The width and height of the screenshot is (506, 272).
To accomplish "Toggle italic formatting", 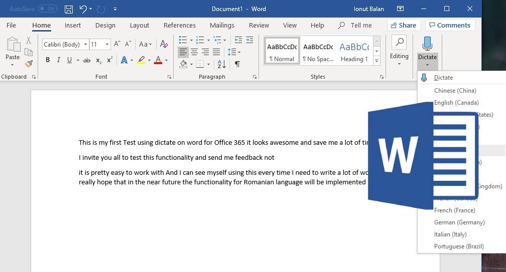I will click(x=58, y=60).
